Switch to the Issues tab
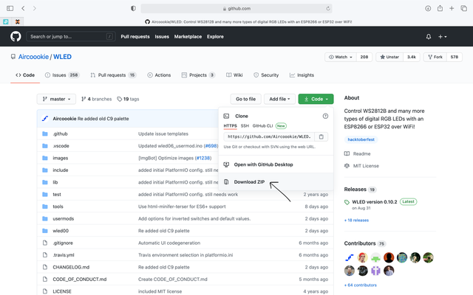The height and width of the screenshot is (295, 473). point(62,75)
